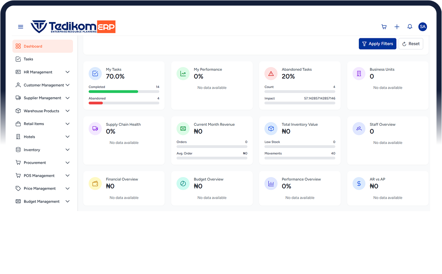Open the shopping cart icon in header
Screen dimensions: 442x274
(384, 27)
